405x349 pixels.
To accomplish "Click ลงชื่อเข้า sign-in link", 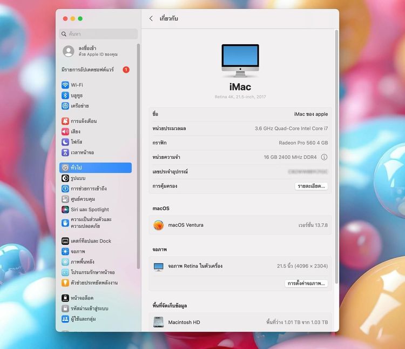I will 87,48.
